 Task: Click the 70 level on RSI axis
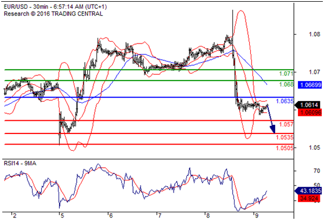pos(316,171)
